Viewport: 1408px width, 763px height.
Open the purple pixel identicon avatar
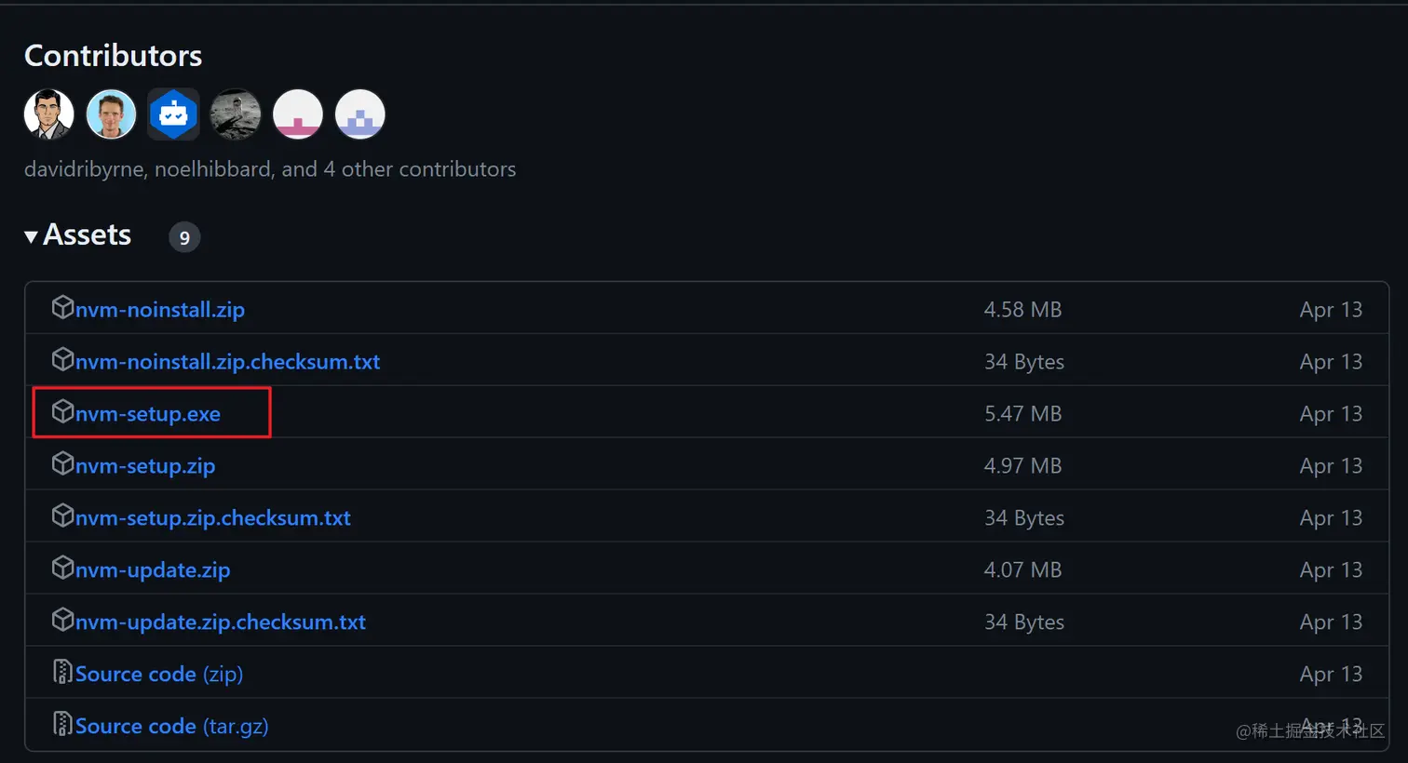(360, 114)
